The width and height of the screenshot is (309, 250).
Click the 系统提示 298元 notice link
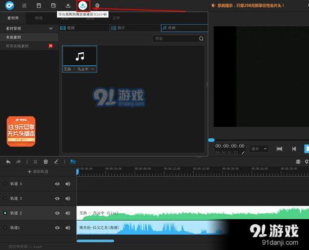pos(251,6)
